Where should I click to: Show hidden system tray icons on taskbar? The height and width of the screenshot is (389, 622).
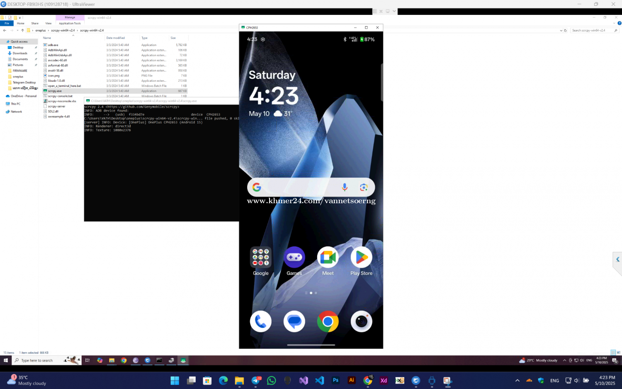coord(517,380)
